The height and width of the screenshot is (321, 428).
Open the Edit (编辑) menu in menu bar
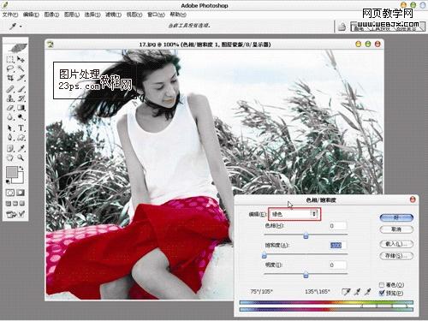31,15
